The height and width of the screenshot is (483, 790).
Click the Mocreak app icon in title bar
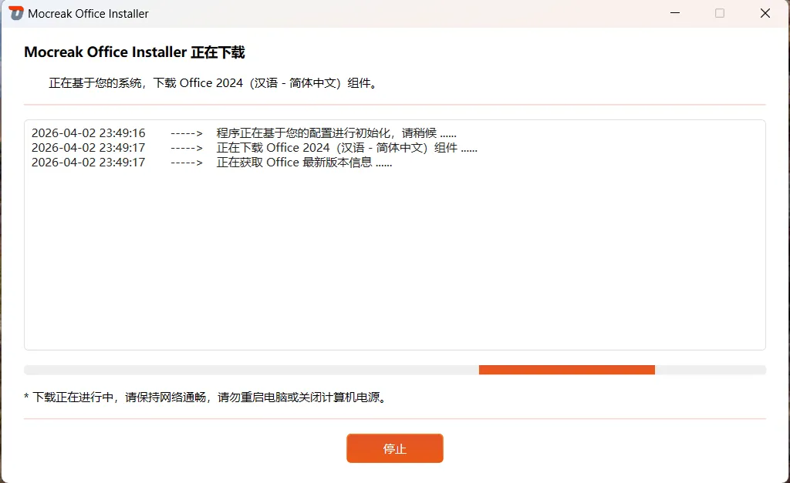[x=16, y=14]
